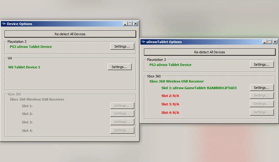The width and height of the screenshot is (279, 162).
Task: Click 'Playstation 3' group label in Device Options
Action: (17, 42)
